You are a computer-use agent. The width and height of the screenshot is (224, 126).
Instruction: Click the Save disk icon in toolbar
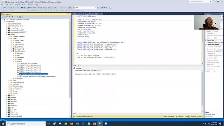[x=22, y=8]
